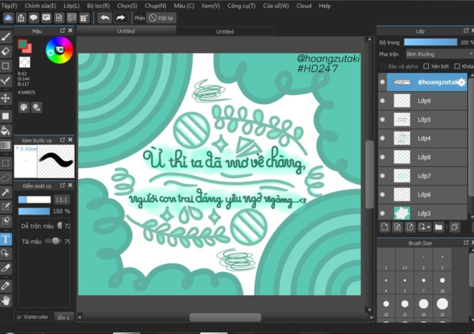Viewport: 474px width, 334px height.
Task: Enable the Khóa checkbox
Action: [x=457, y=66]
